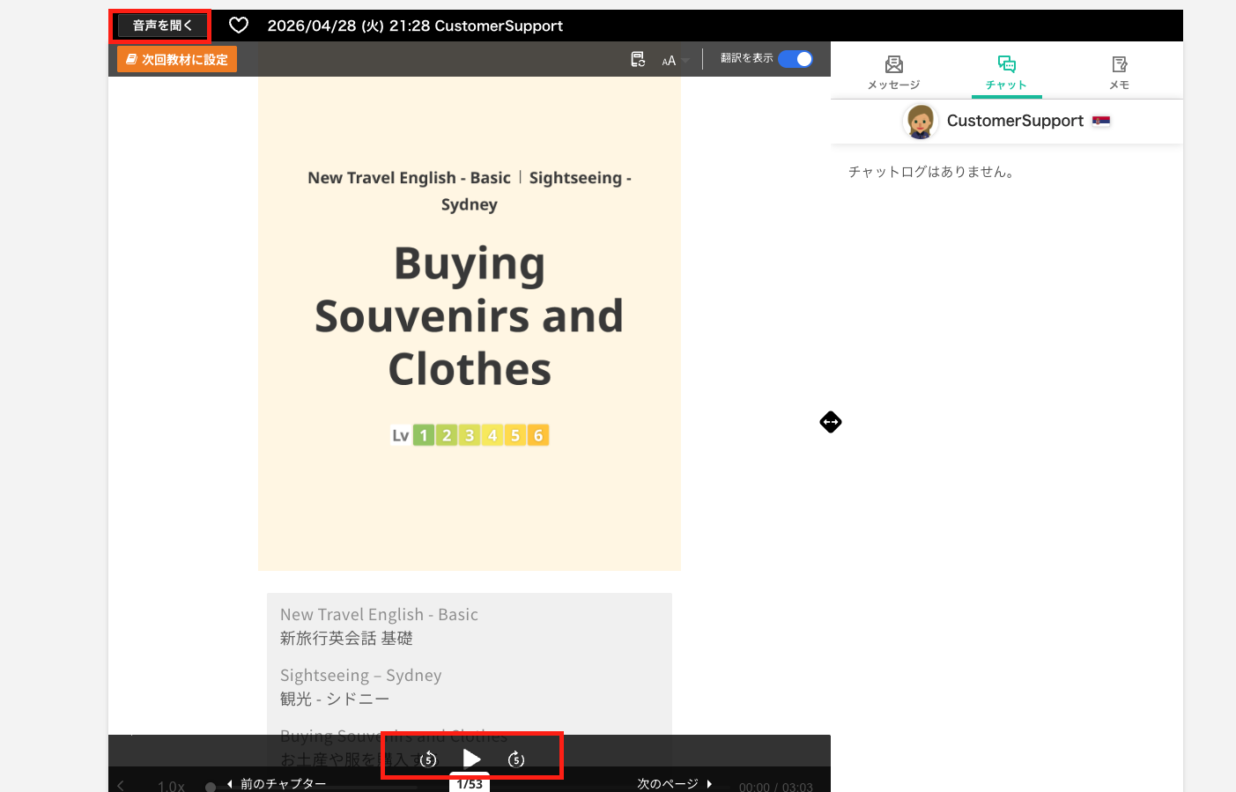Click the CustomerSupport tutor avatar
Screen dimensions: 1236x792
[920, 122]
